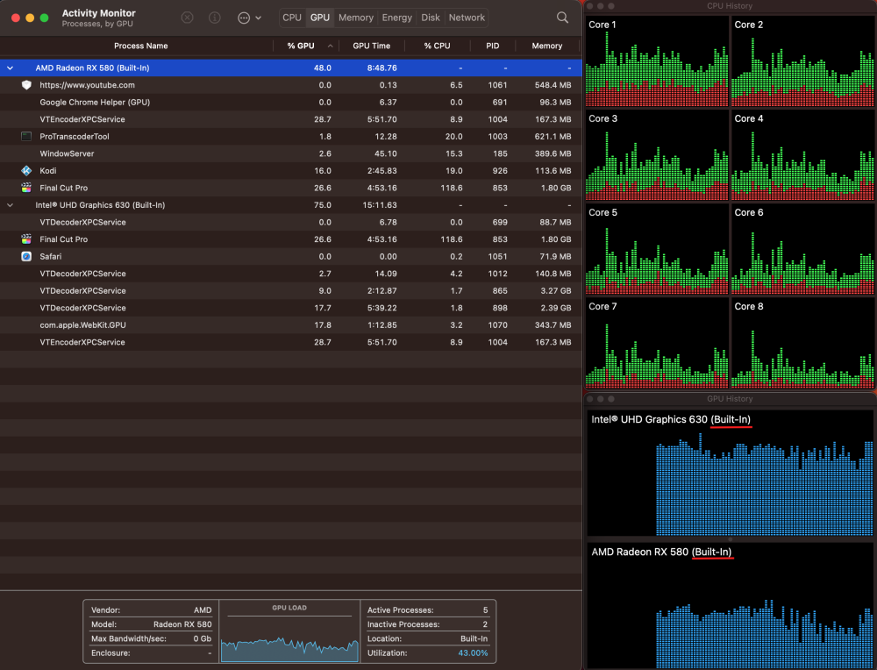Select the GPU tab
This screenshot has width=877, height=670.
320,18
